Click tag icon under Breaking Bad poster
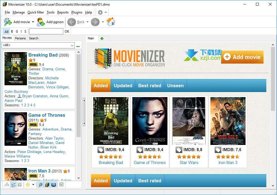 click(x=101, y=150)
